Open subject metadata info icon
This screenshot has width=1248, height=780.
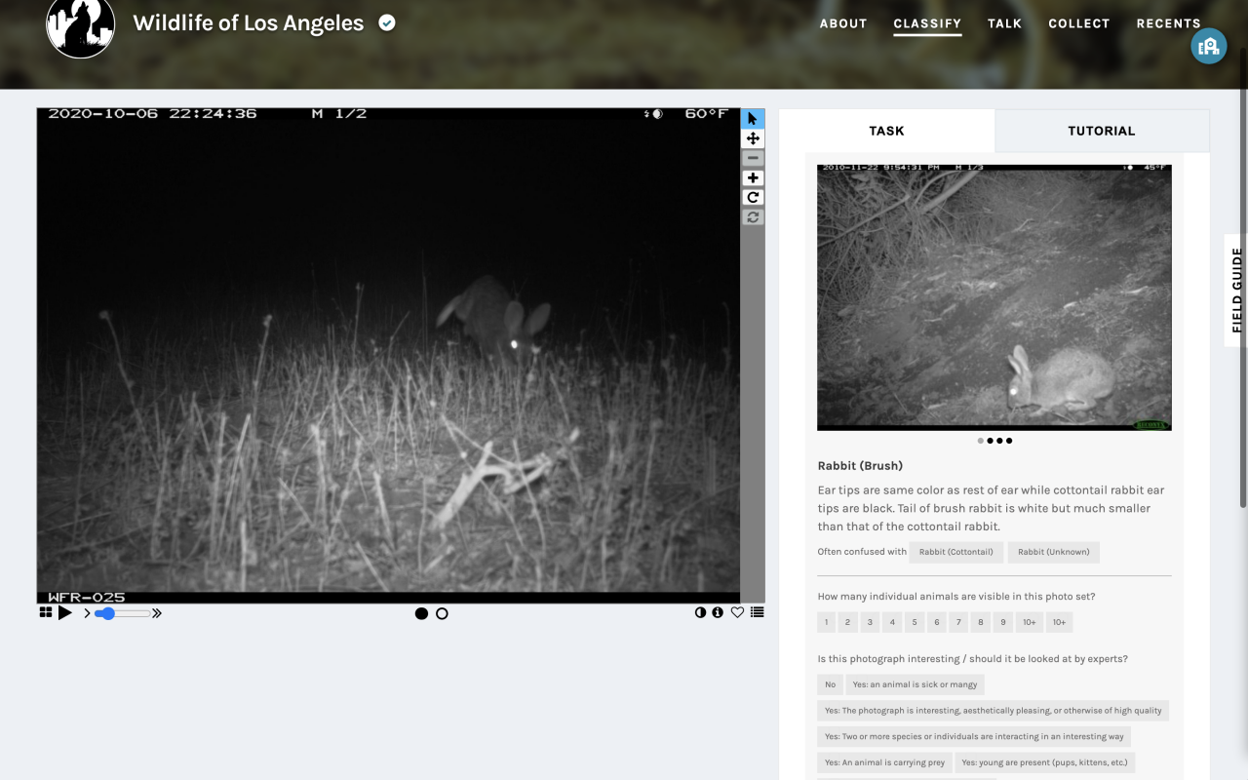pos(718,612)
